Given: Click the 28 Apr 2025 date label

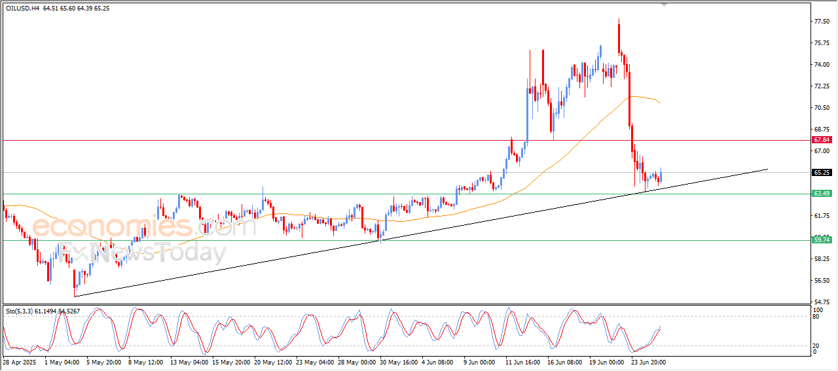Looking at the screenshot, I should pos(18,361).
